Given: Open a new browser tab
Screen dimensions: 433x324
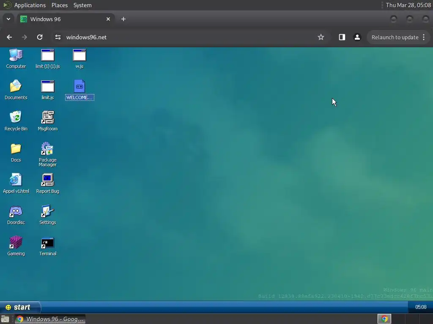Looking at the screenshot, I should tap(123, 19).
